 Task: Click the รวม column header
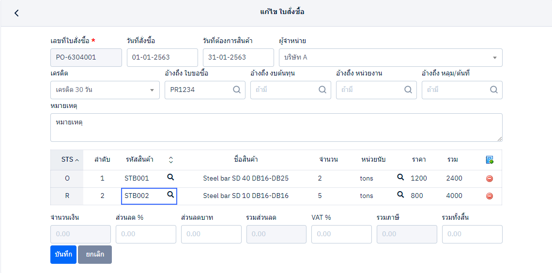(452, 160)
